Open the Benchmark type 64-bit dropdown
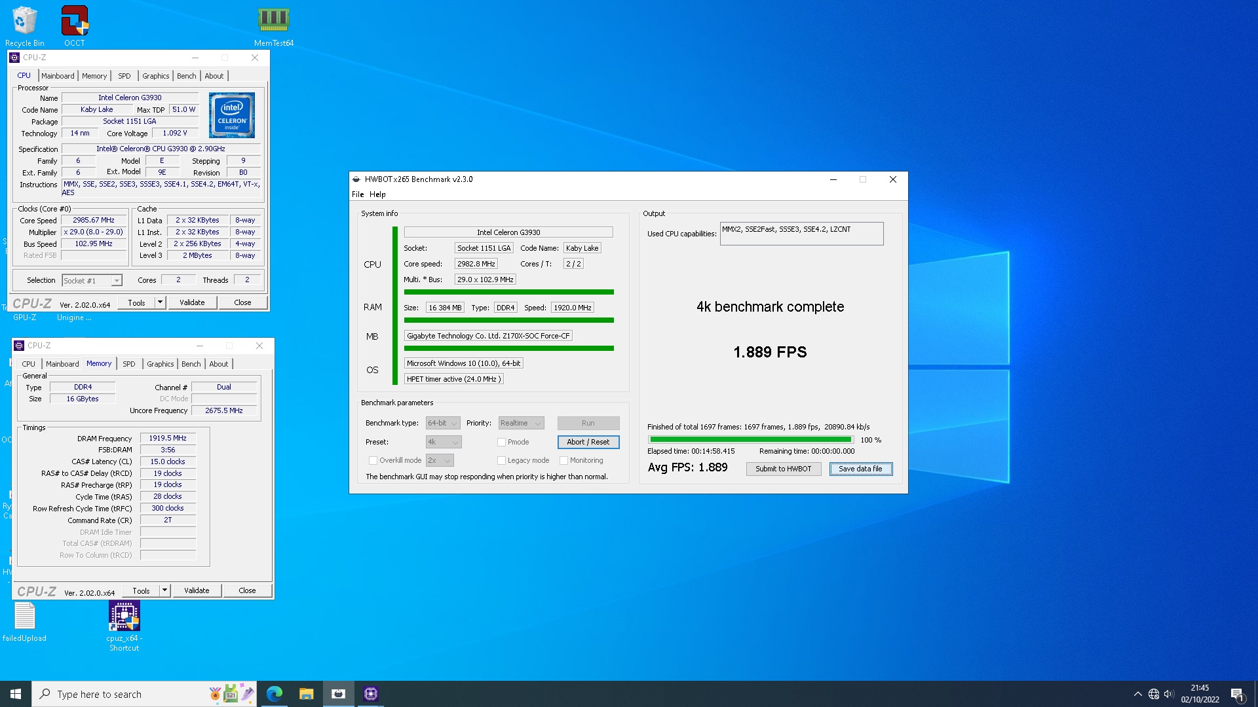This screenshot has width=1258, height=707. tap(443, 424)
